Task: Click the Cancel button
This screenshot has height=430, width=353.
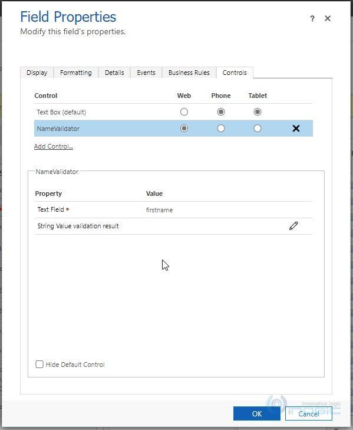Action: [309, 413]
